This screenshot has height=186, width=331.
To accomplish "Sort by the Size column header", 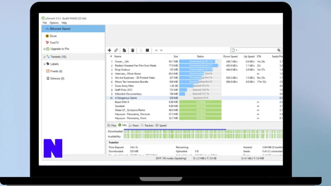I will click(x=176, y=57).
